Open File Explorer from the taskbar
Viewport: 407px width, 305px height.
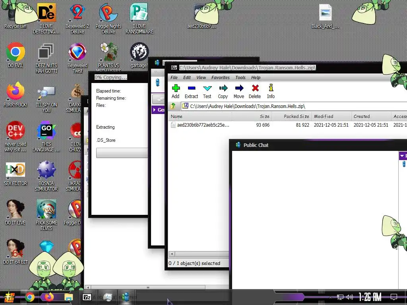point(69,297)
